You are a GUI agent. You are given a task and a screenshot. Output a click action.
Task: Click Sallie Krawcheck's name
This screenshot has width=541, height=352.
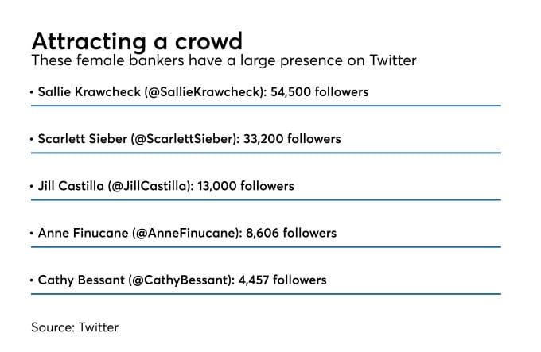point(89,92)
